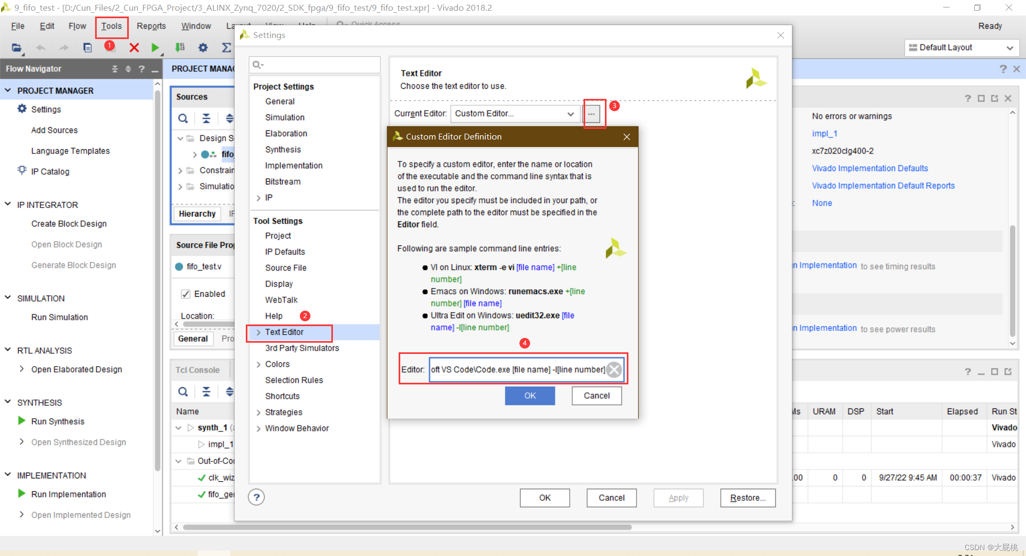The height and width of the screenshot is (556, 1026).
Task: Expand the Window Behavior settings item
Action: click(259, 429)
